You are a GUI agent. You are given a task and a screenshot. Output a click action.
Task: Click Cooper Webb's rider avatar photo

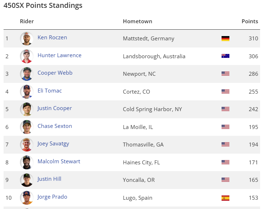point(26,74)
